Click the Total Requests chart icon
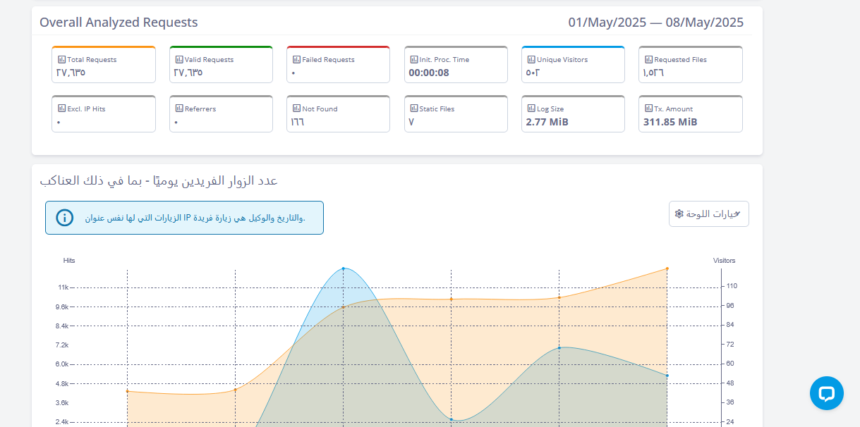Image resolution: width=860 pixels, height=427 pixels. point(61,60)
